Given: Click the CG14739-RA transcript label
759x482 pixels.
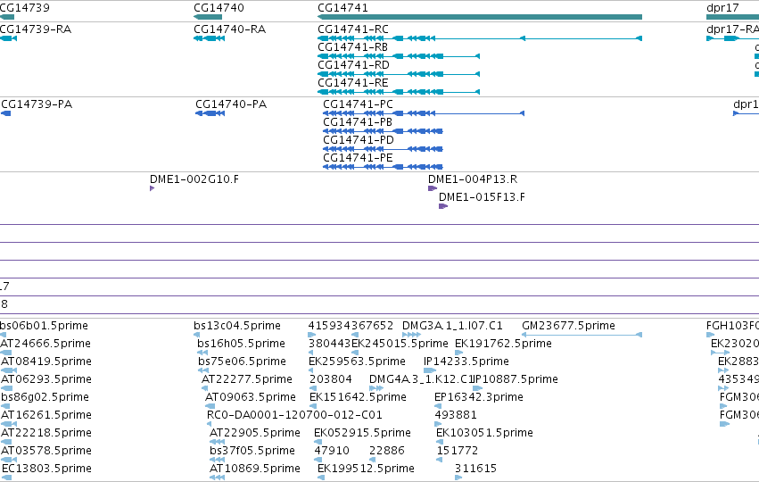Looking at the screenshot, I should tap(36, 29).
